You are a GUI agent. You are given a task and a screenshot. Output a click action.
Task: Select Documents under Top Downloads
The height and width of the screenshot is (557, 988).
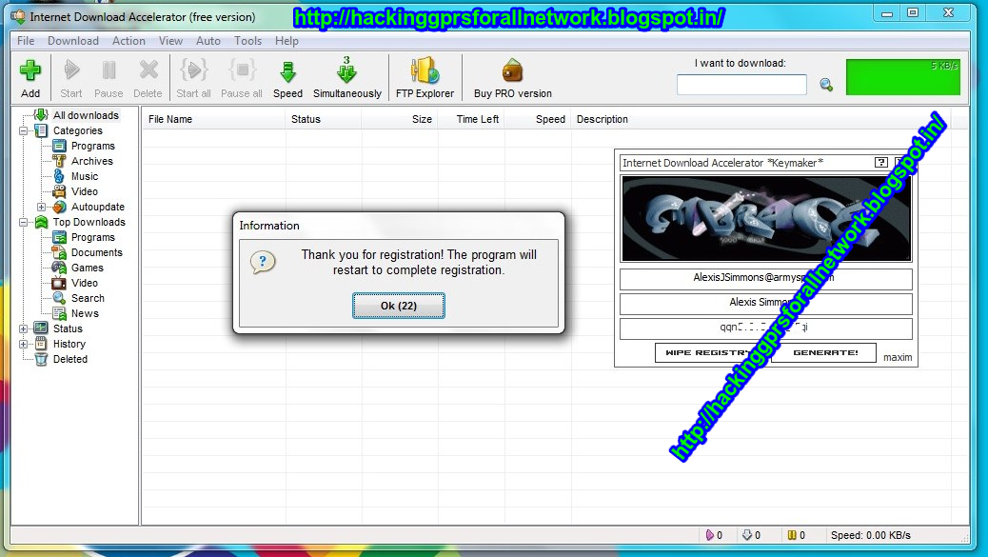pyautogui.click(x=96, y=252)
